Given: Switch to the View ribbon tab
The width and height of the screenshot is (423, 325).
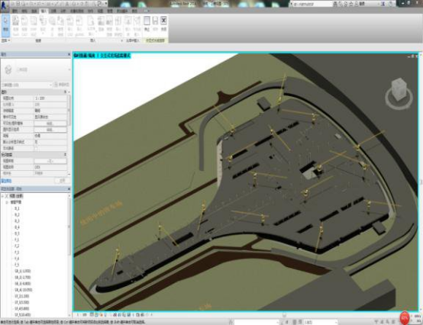Looking at the screenshot, I should pyautogui.click(x=100, y=11).
